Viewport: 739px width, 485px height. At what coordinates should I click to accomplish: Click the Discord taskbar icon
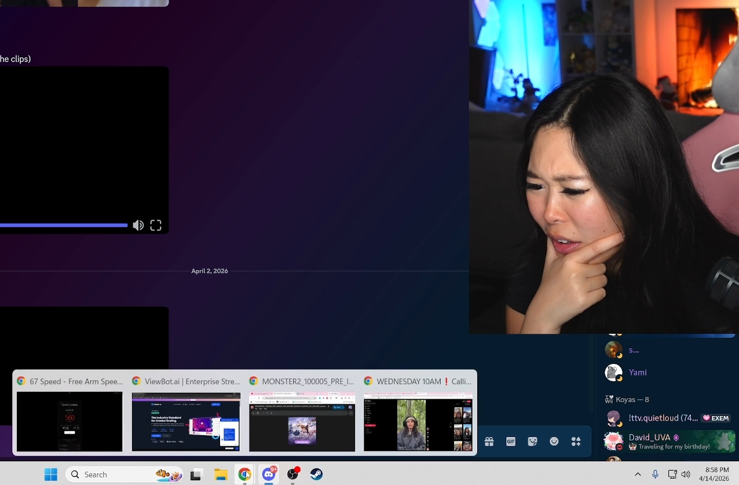(x=269, y=475)
